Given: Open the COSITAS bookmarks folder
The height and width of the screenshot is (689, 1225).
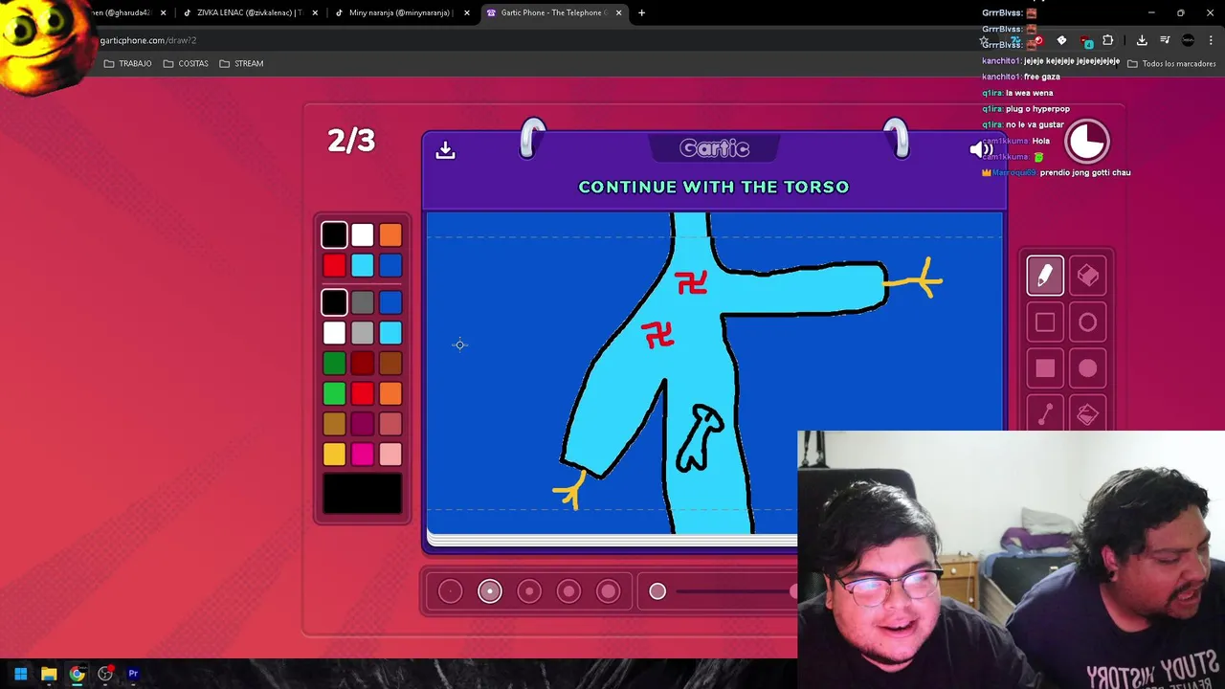Looking at the screenshot, I should (186, 63).
